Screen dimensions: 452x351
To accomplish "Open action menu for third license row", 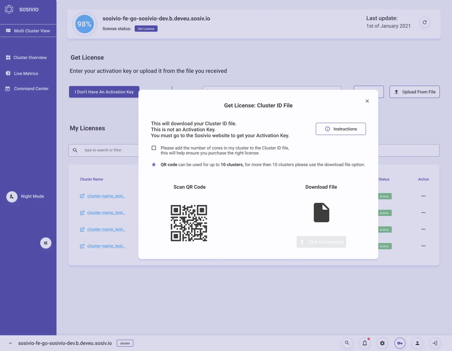I will pyautogui.click(x=423, y=229).
